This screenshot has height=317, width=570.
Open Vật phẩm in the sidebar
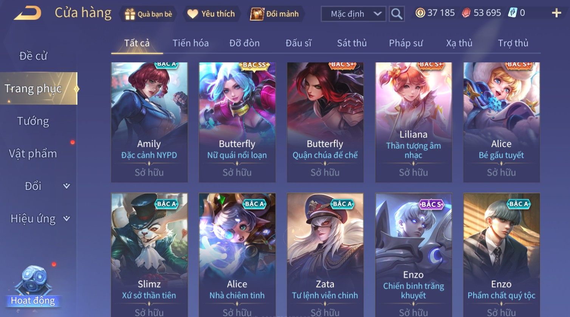click(33, 153)
